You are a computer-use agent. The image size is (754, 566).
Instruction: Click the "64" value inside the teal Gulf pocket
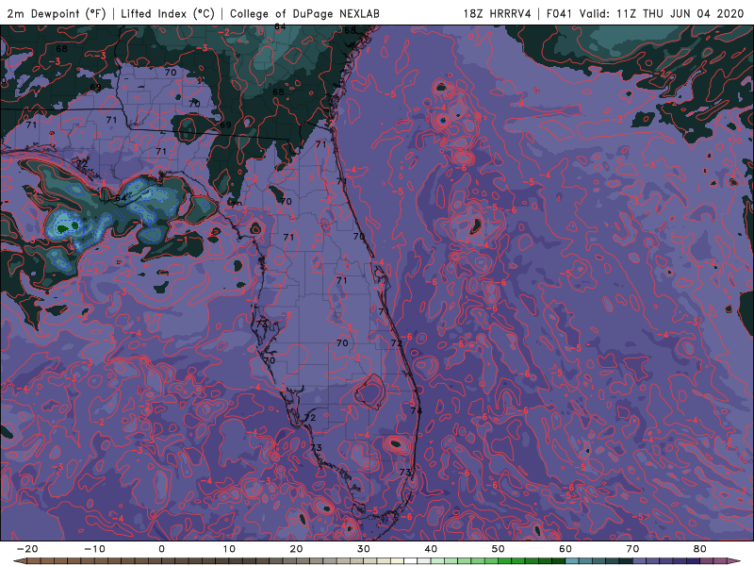(x=121, y=198)
